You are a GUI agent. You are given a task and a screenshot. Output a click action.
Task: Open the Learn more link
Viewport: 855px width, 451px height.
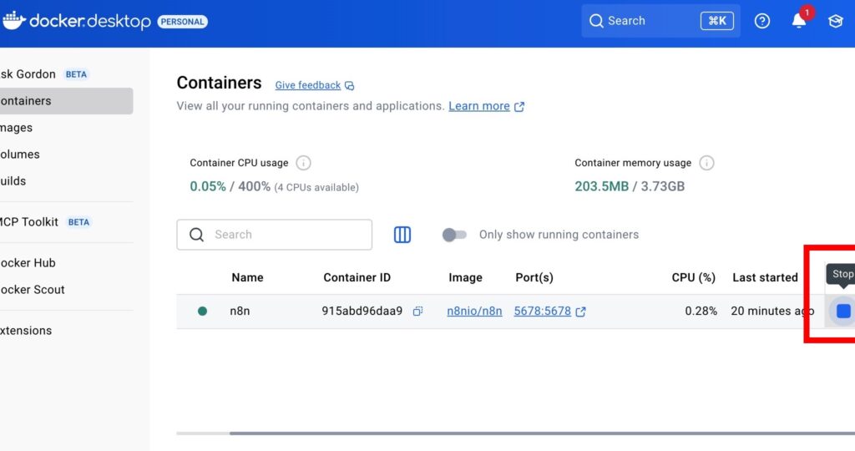(x=479, y=106)
